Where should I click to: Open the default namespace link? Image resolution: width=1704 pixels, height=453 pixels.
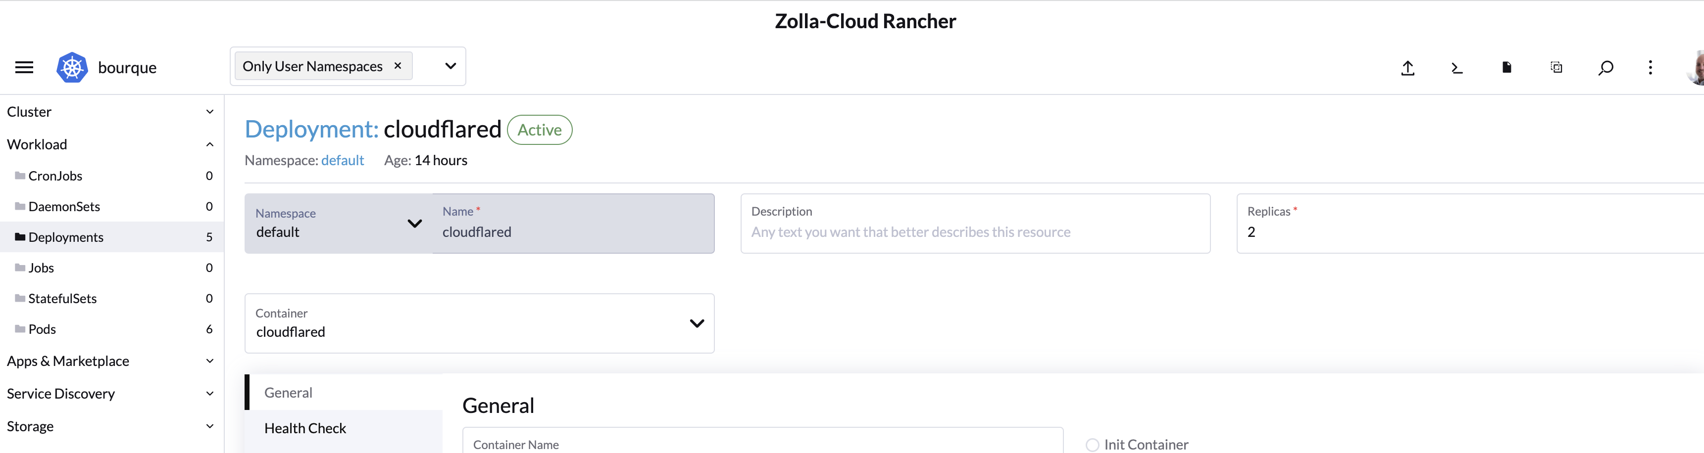(342, 160)
